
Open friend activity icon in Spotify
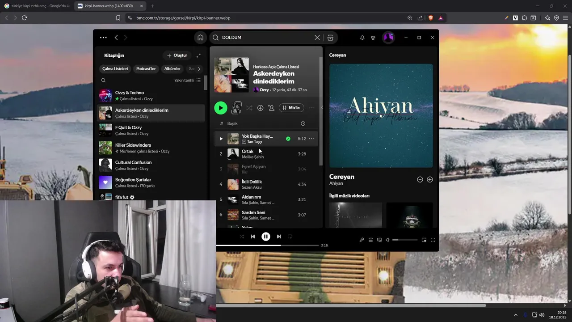pyautogui.click(x=373, y=38)
